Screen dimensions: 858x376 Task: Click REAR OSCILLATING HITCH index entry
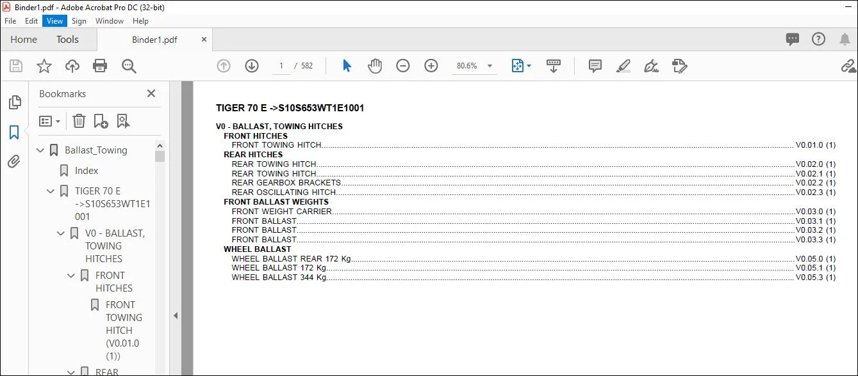pos(284,192)
